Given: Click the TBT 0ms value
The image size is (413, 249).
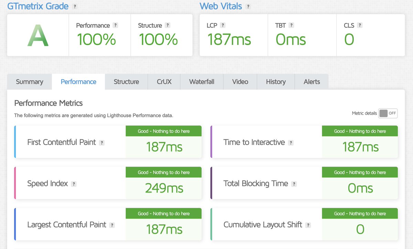Looking at the screenshot, I should [291, 39].
